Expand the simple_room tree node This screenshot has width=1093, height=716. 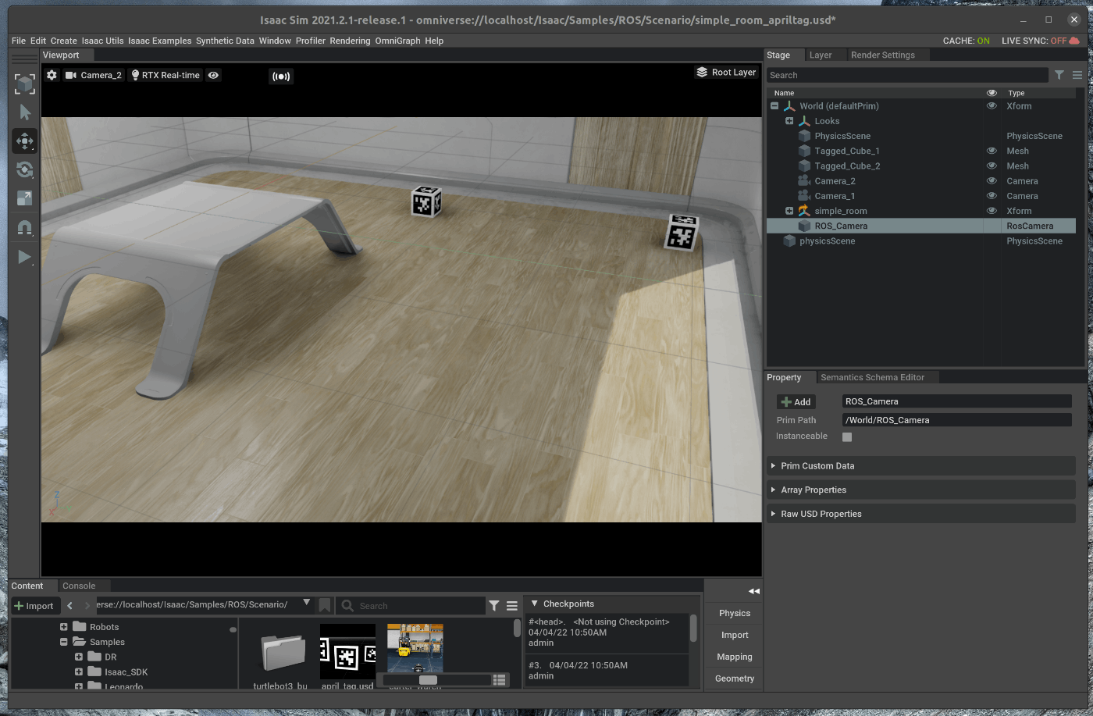coord(789,211)
